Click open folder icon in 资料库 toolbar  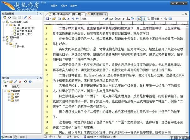click(11, 82)
